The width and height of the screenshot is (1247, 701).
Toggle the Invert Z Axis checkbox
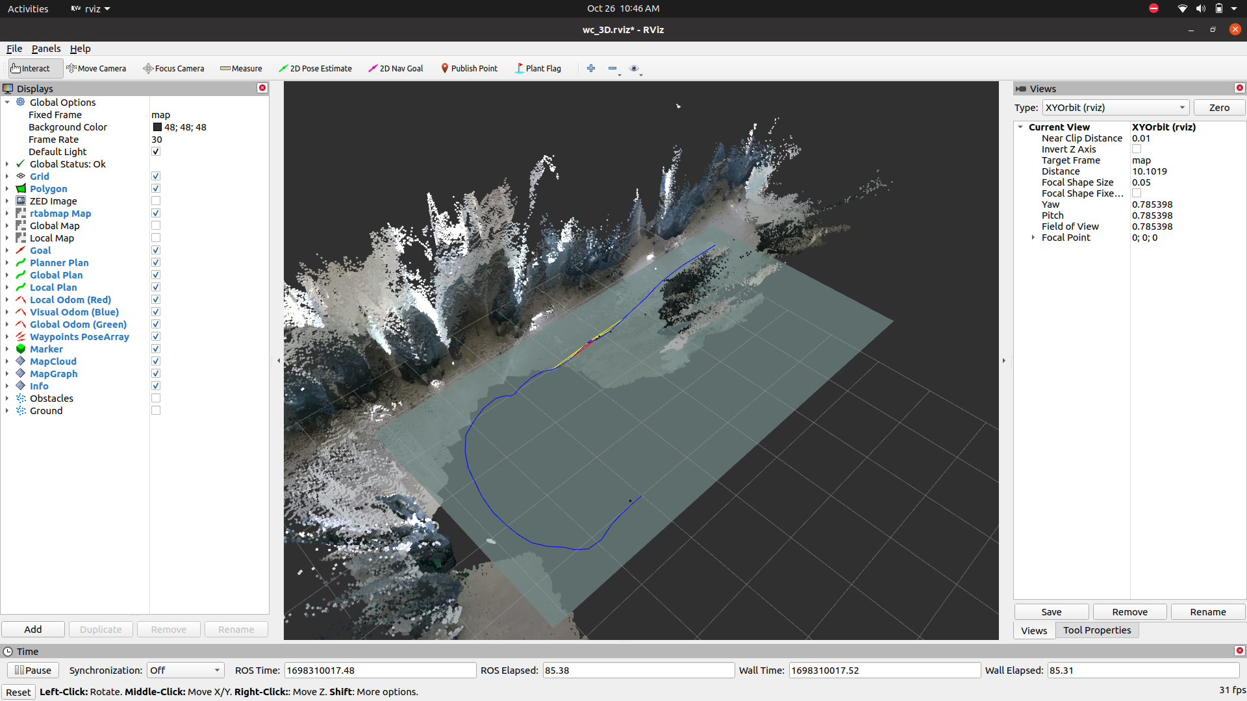click(1137, 149)
